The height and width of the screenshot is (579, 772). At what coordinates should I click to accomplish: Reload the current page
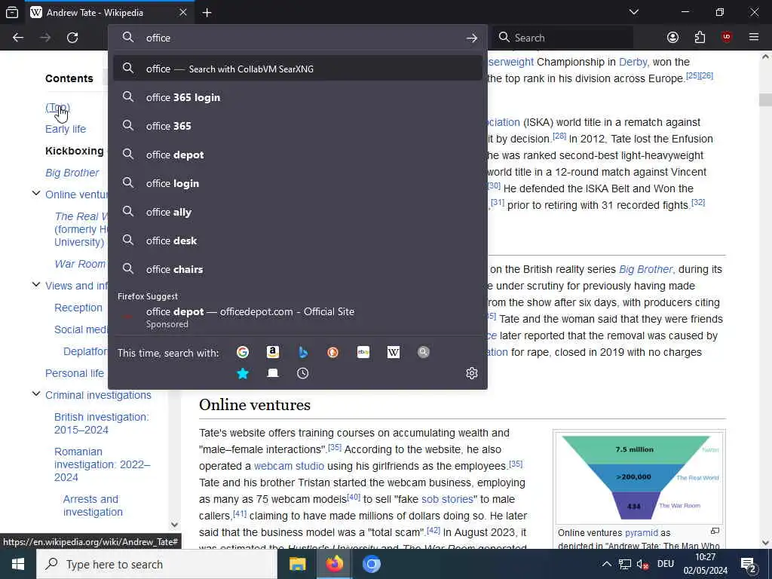pos(72,38)
